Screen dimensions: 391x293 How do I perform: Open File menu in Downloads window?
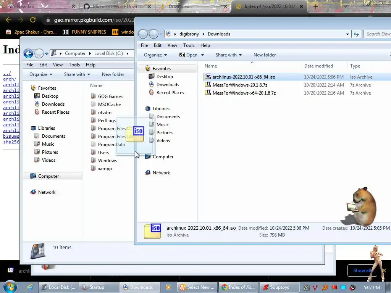144,45
